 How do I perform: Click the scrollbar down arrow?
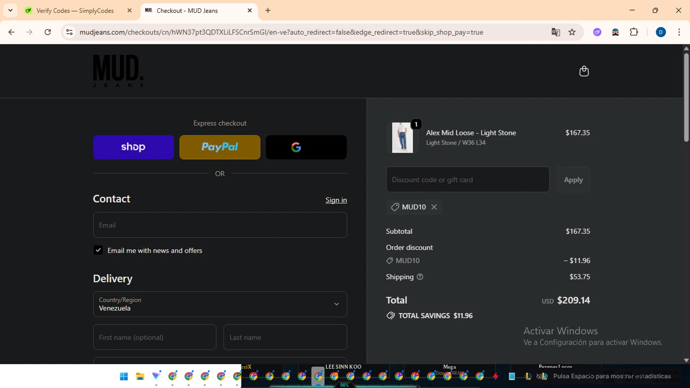tap(686, 360)
